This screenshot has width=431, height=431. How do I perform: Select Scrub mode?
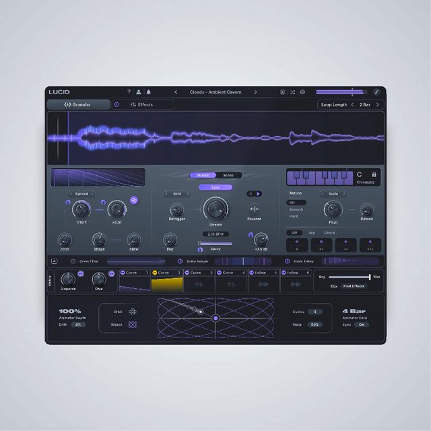tap(228, 175)
